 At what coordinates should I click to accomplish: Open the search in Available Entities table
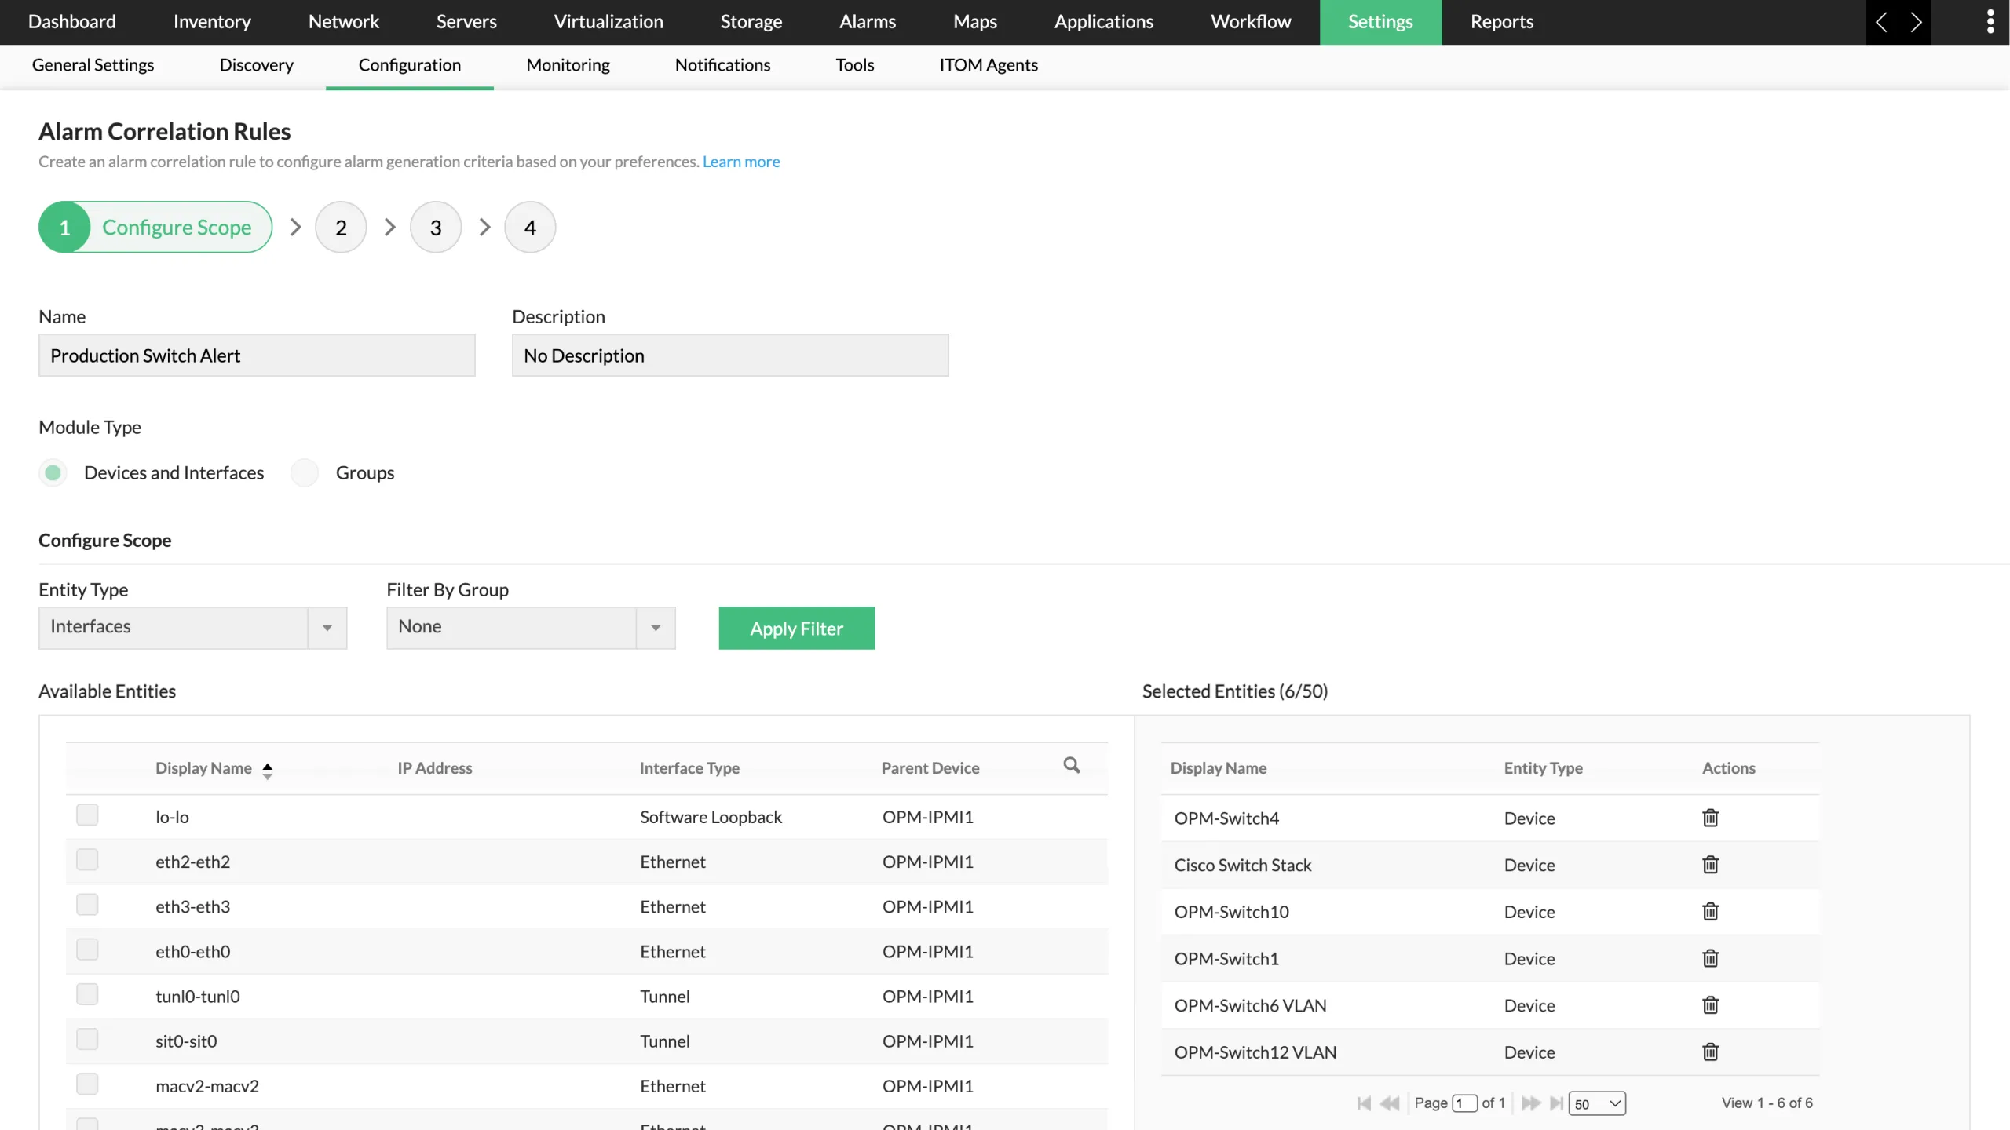(x=1071, y=764)
